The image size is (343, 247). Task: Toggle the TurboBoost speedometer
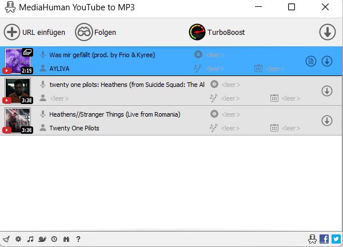pos(197,32)
